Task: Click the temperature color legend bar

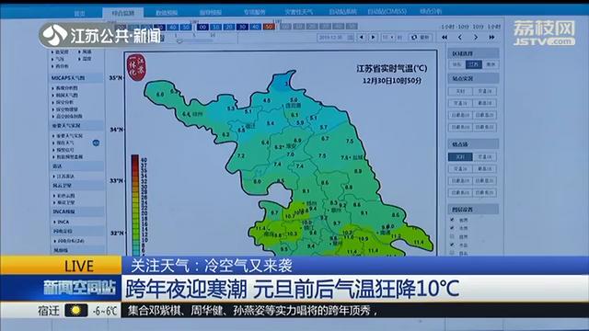Action: [135, 205]
